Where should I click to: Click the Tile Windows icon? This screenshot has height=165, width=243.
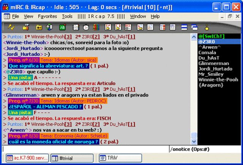tap(184, 27)
